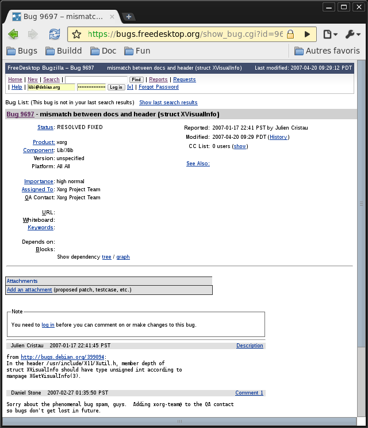Show the dependency tree
The height and width of the screenshot is (428, 368).
pyautogui.click(x=106, y=257)
